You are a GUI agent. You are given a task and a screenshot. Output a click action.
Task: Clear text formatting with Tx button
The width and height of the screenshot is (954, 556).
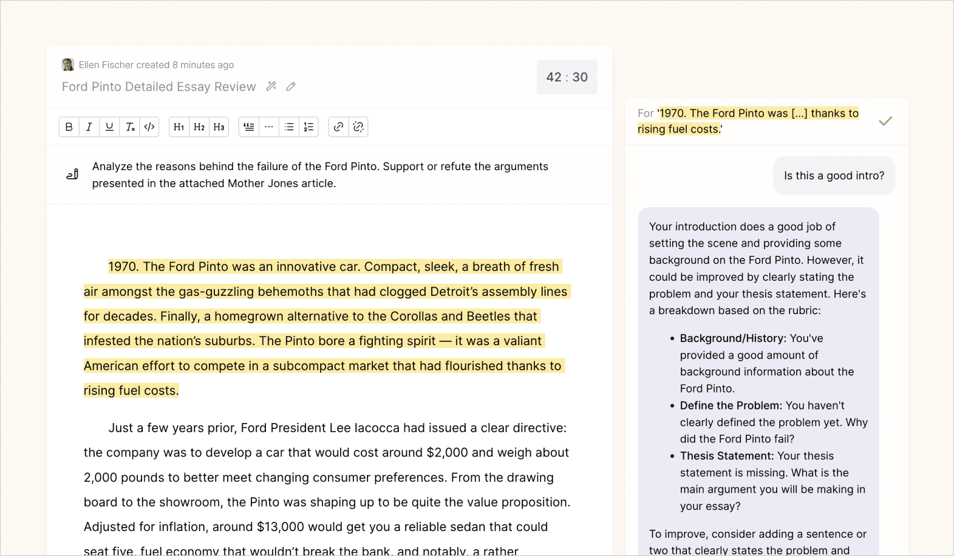tap(129, 127)
